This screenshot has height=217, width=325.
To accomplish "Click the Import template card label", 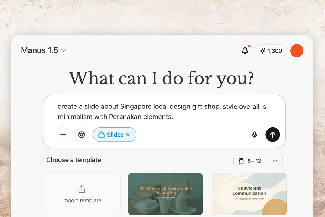I will (82, 200).
